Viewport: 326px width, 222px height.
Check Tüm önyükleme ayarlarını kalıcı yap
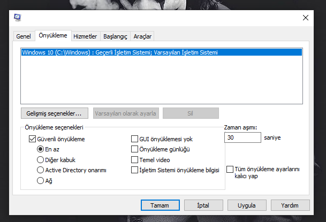pyautogui.click(x=230, y=169)
